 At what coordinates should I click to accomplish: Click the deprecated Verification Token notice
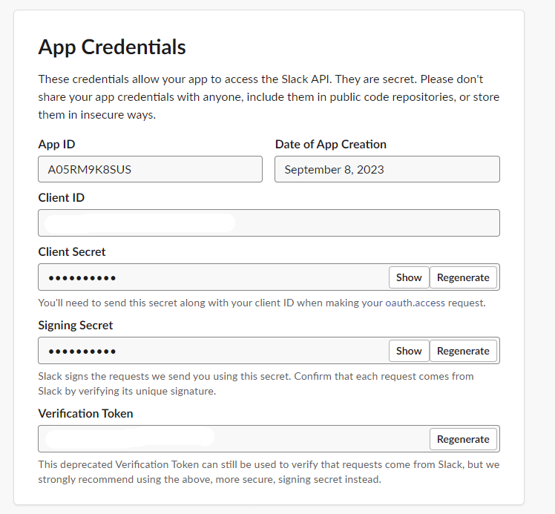pos(267,472)
